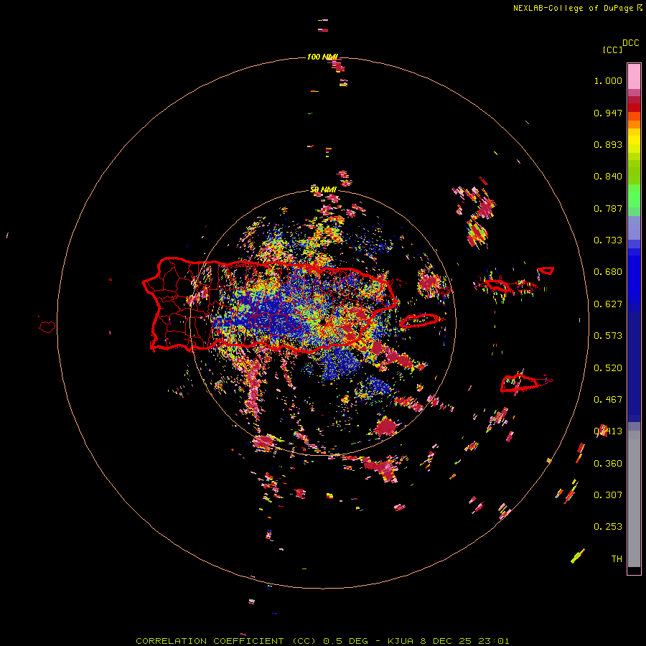This screenshot has width=646, height=646.
Task: Click the Correlation Coefficient KJUA caption at bottom
Action: 322,641
